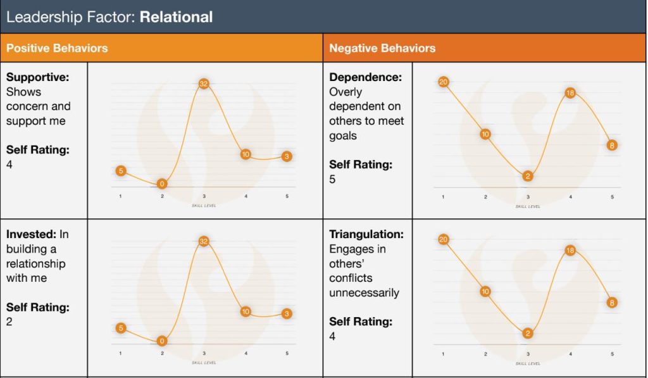Click the 20 marker in Dependence chart
This screenshot has height=378, width=648.
tap(443, 82)
